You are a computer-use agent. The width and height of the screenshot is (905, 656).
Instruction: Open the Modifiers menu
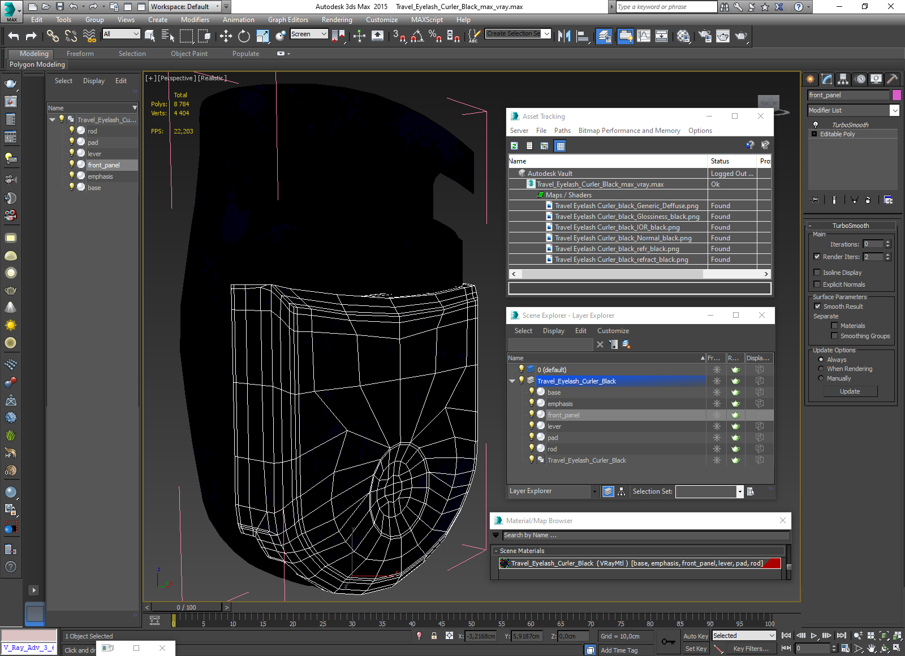[x=195, y=20]
